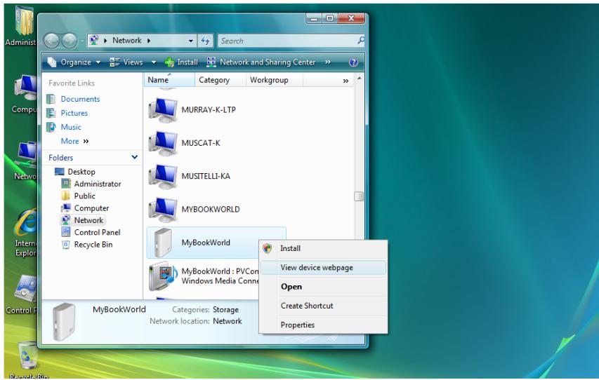The height and width of the screenshot is (380, 599).
Task: Open the Pictures favorite link
Action: pos(74,114)
